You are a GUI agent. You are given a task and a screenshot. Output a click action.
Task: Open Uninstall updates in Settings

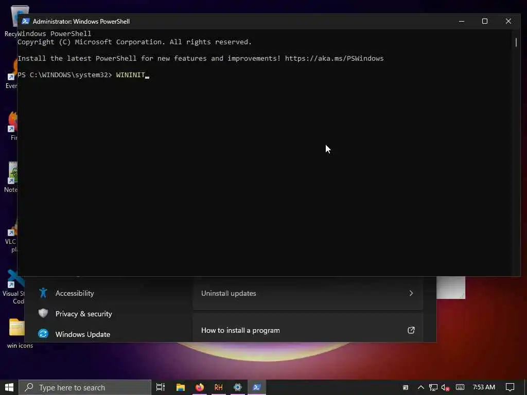point(308,293)
